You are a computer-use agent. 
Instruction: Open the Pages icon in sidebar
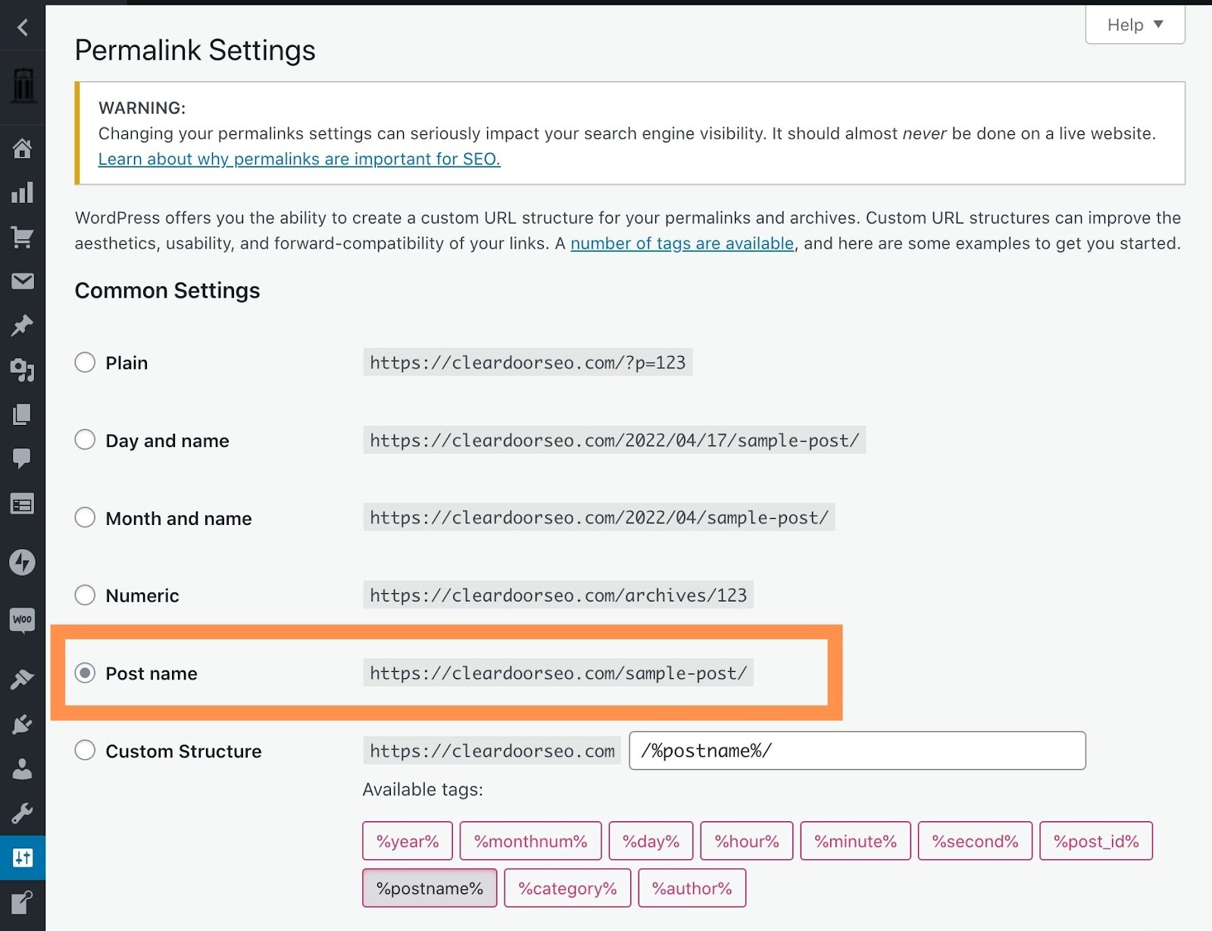coord(23,414)
